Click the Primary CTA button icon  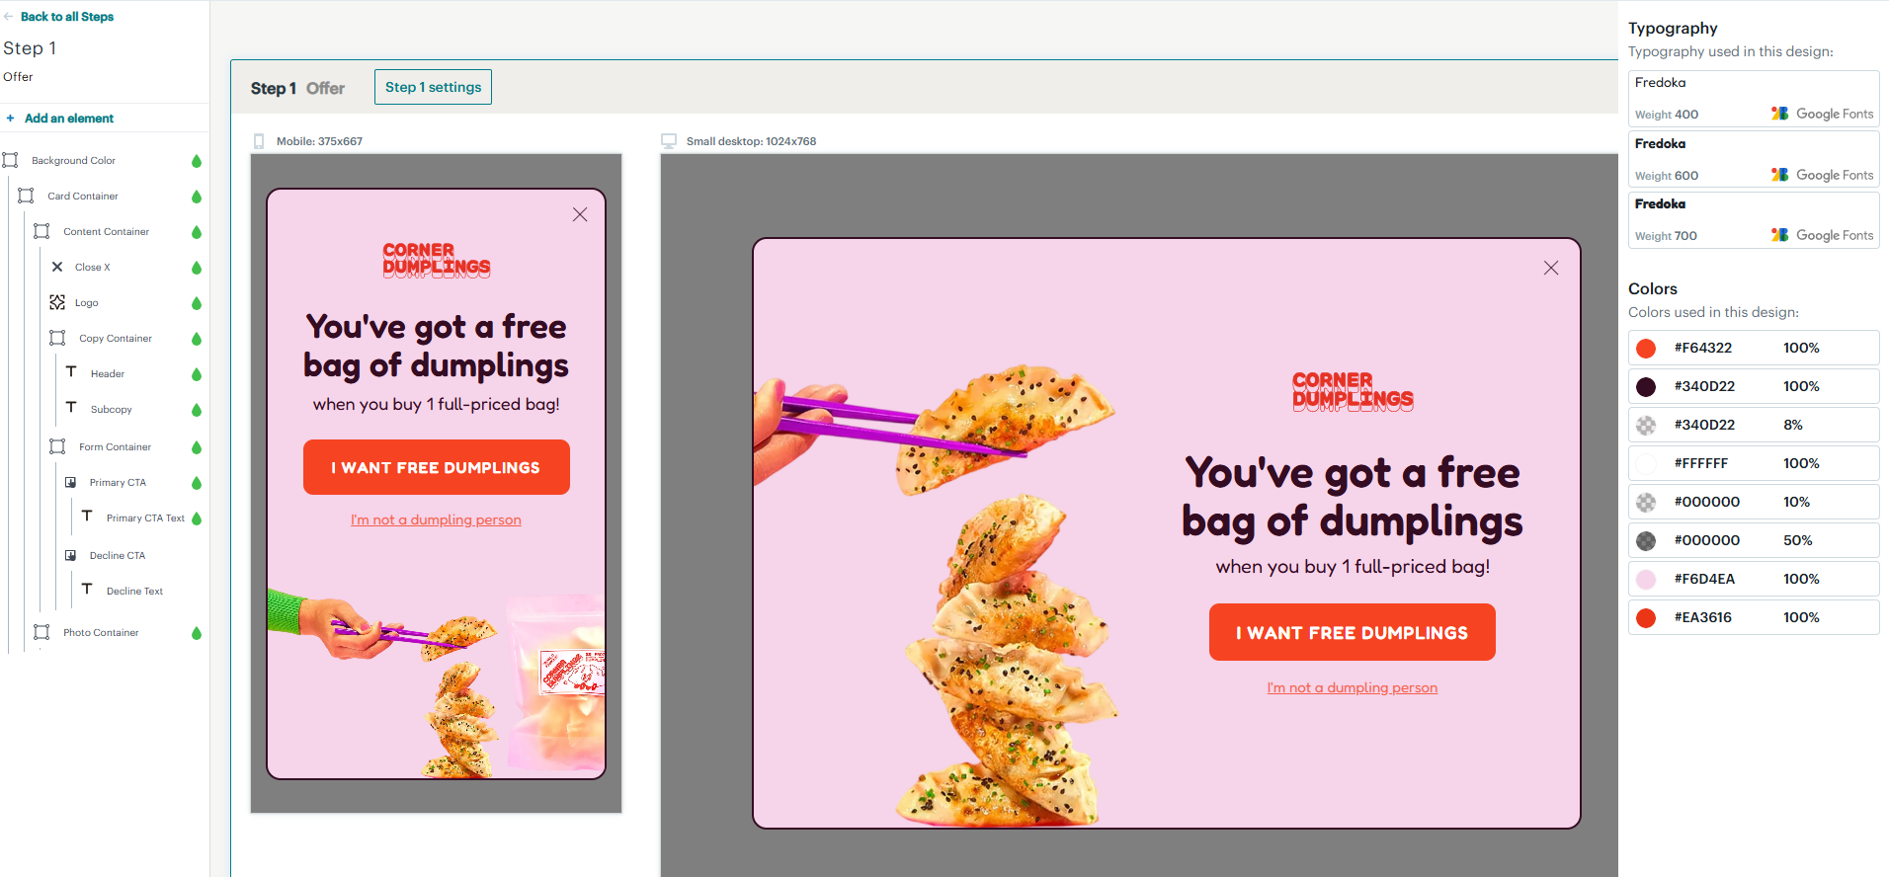click(x=70, y=482)
